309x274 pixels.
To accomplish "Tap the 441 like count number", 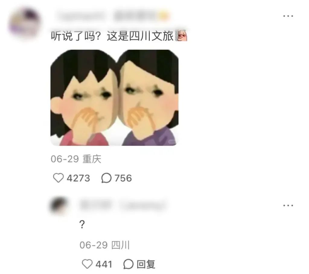I will click(104, 264).
